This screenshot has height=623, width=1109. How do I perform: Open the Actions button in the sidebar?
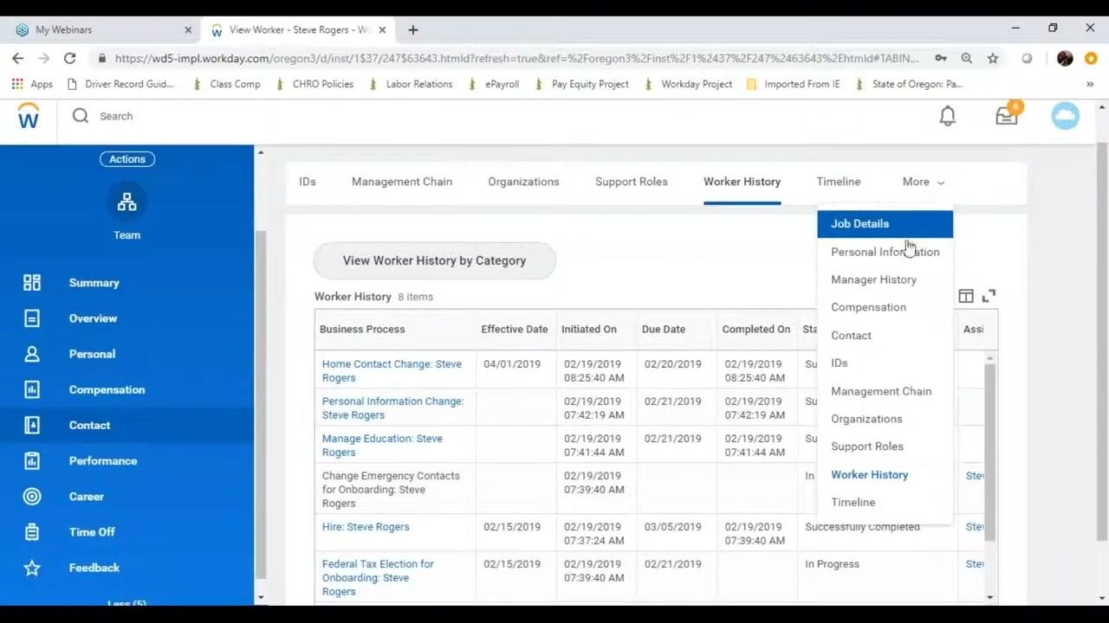coord(126,159)
